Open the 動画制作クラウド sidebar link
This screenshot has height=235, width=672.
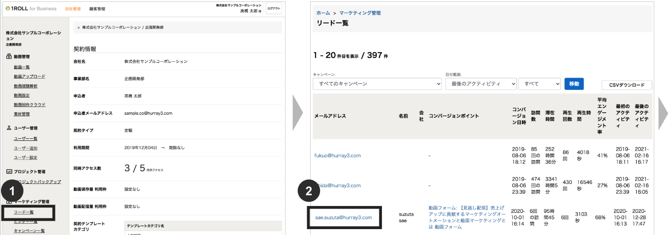[x=29, y=104]
